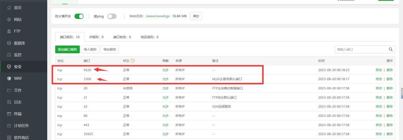
Task: Switch to 端口规则 tab
Action: (70, 37)
